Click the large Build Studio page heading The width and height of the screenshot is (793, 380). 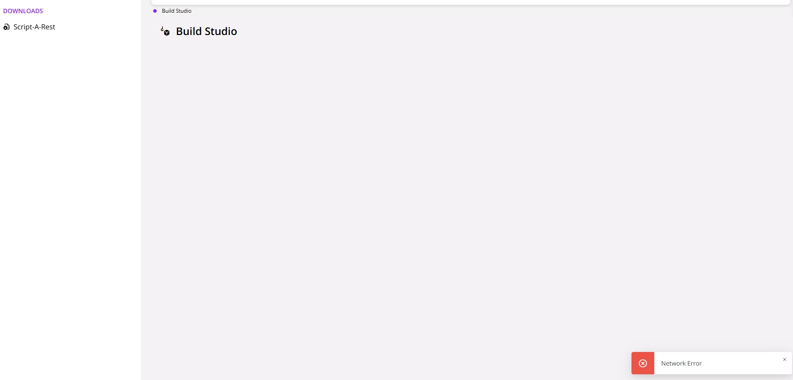[x=206, y=32]
